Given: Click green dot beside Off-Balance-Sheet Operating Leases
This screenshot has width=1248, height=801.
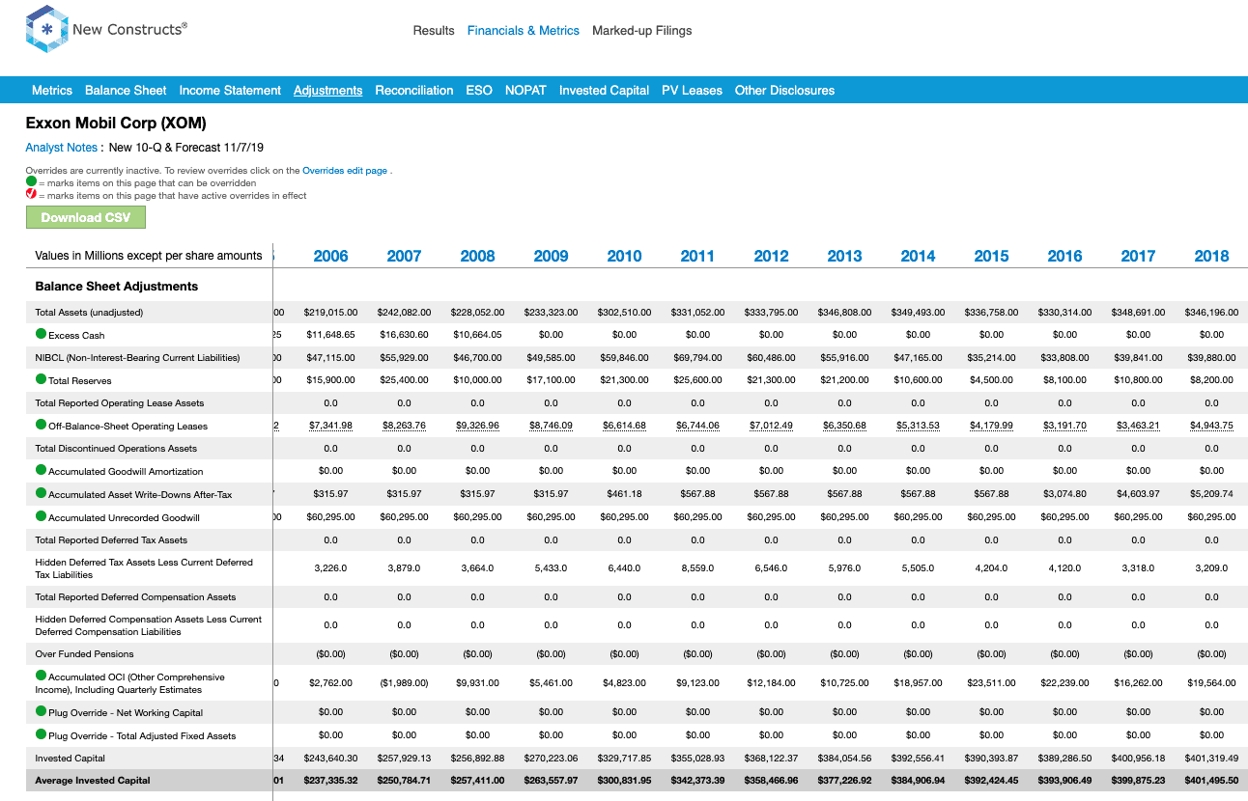Looking at the screenshot, I should point(41,425).
